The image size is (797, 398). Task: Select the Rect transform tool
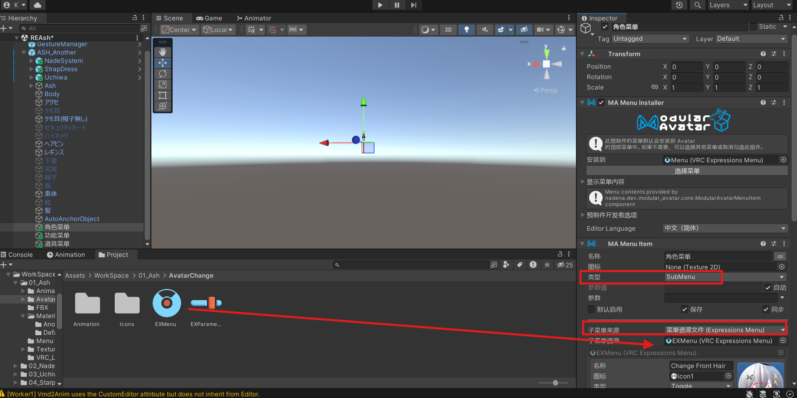click(163, 95)
